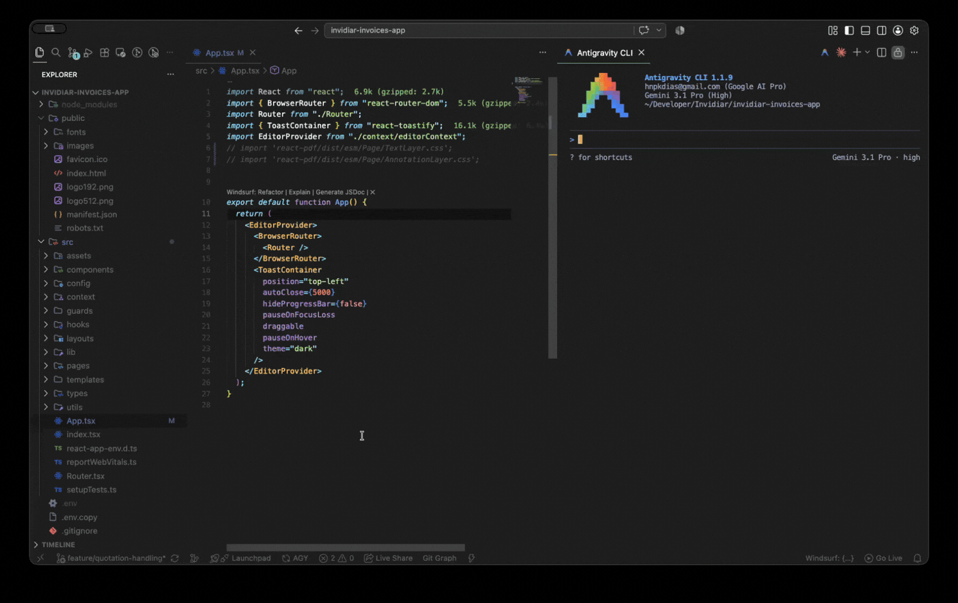
Task: Click Go Live in the status bar
Action: (884, 559)
